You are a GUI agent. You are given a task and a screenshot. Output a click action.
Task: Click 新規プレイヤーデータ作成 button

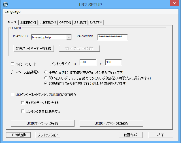tap(34, 48)
